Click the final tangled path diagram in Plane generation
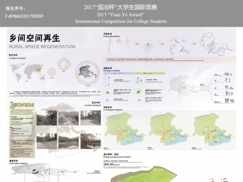The width and height of the screenshot is (243, 182). (x=216, y=44)
